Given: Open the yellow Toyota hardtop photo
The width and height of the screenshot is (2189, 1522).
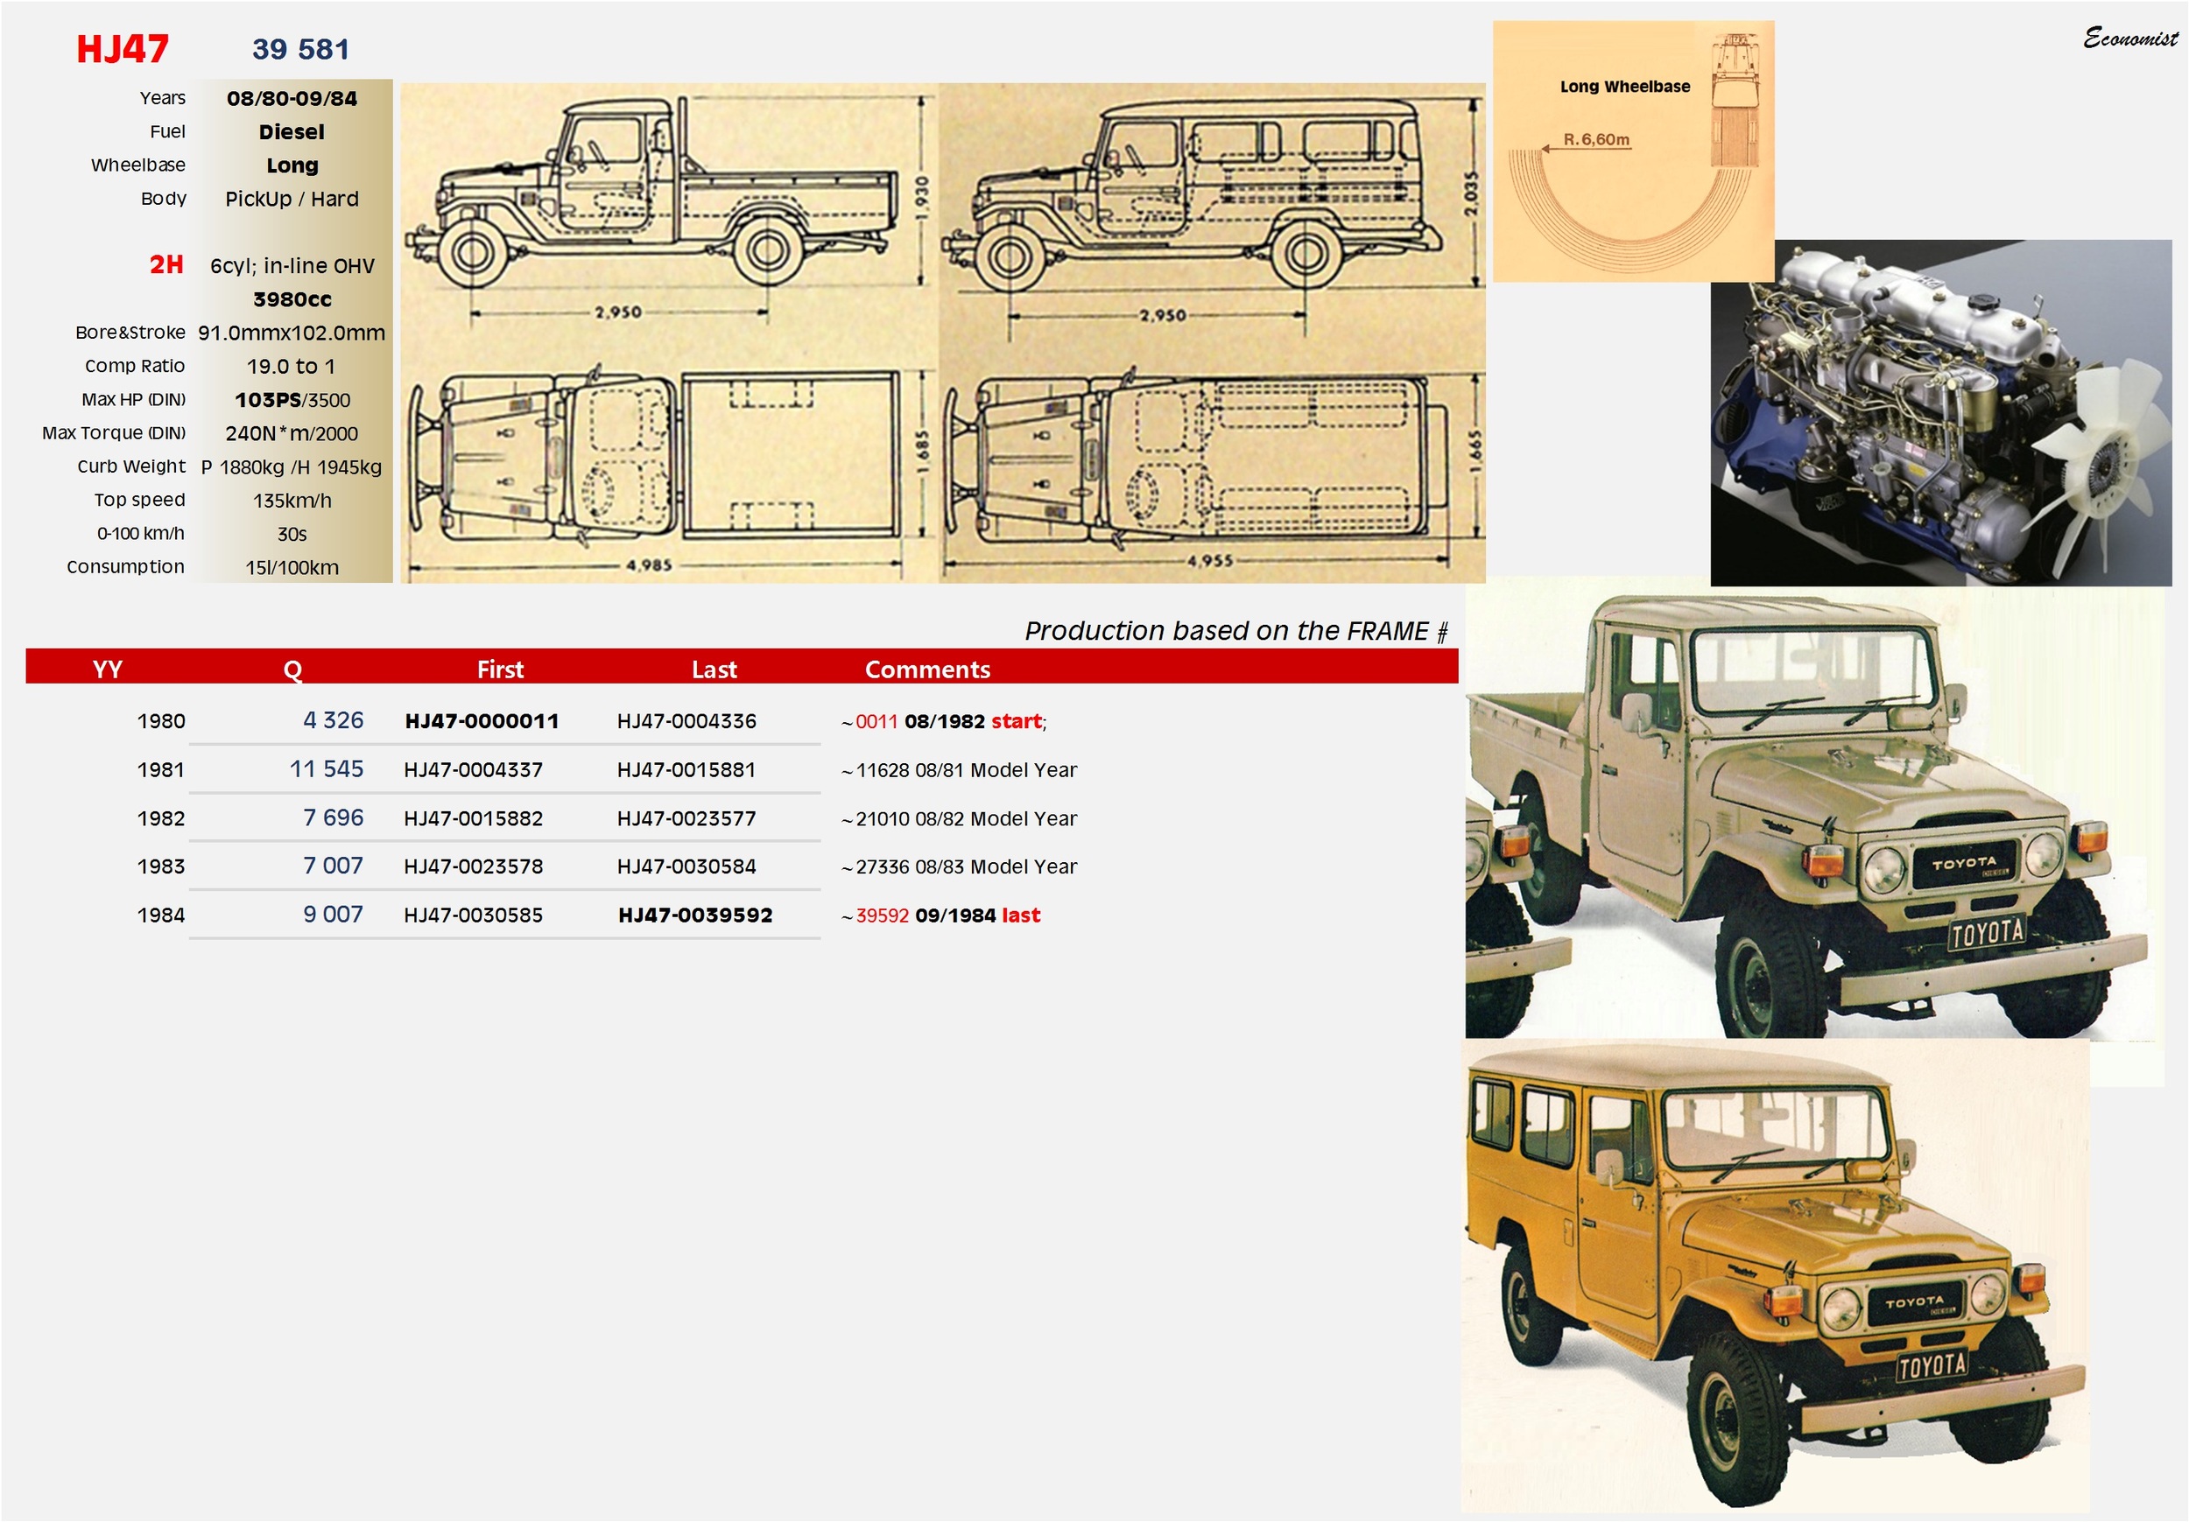Looking at the screenshot, I should 1775,1276.
